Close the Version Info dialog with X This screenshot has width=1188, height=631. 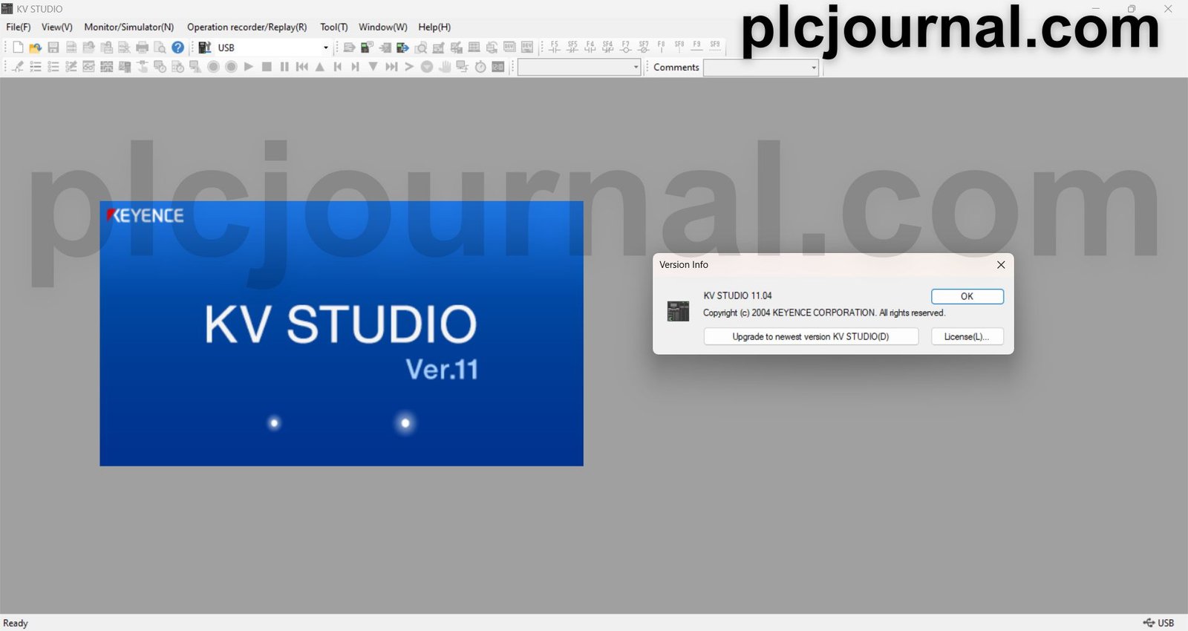[1001, 265]
